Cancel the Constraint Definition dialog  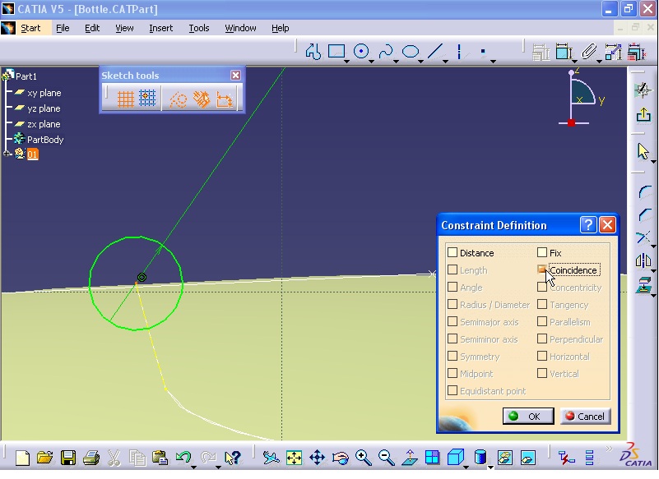[586, 416]
